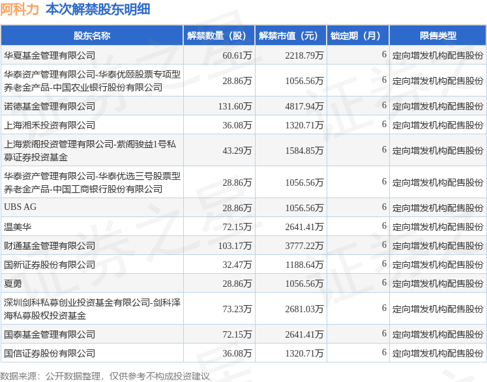Viewport: 487px width, 382px height.
Task: Click the 43.29万 share quantity cell
Action: pyautogui.click(x=237, y=151)
